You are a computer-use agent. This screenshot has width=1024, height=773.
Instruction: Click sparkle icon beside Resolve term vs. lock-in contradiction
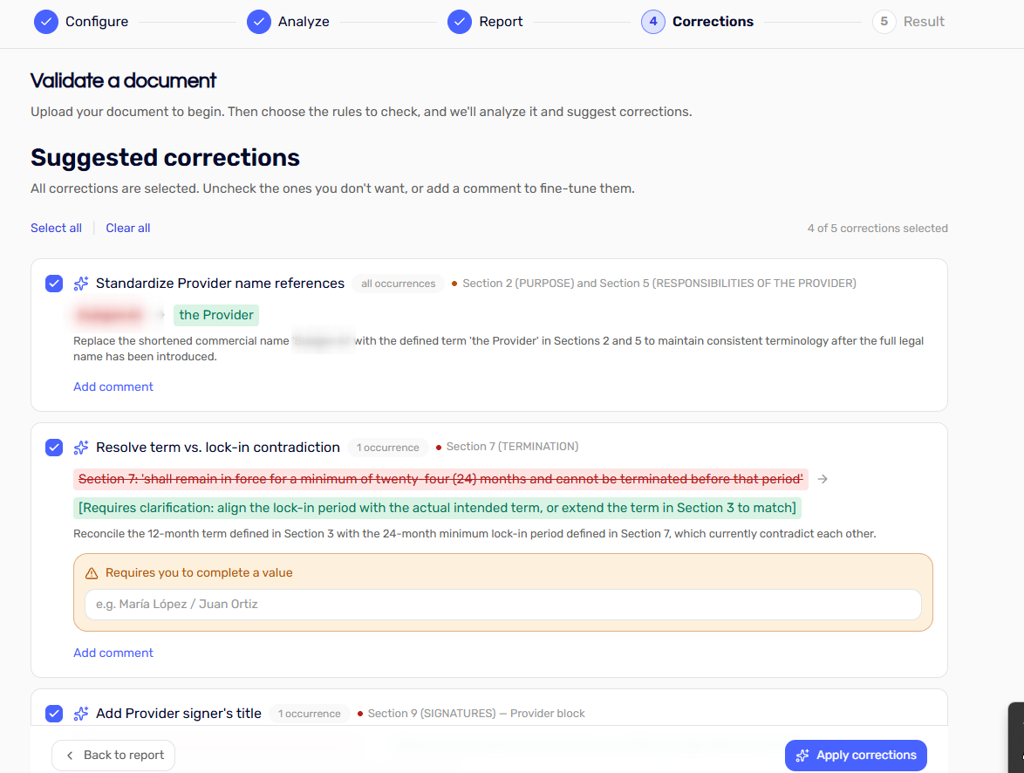coord(81,448)
